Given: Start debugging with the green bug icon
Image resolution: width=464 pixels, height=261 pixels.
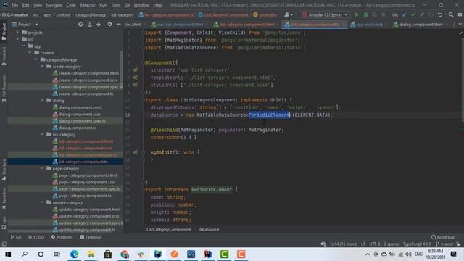Looking at the screenshot, I should pyautogui.click(x=365, y=14).
